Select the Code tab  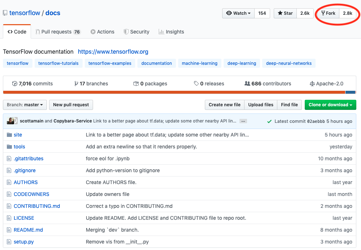[17, 32]
